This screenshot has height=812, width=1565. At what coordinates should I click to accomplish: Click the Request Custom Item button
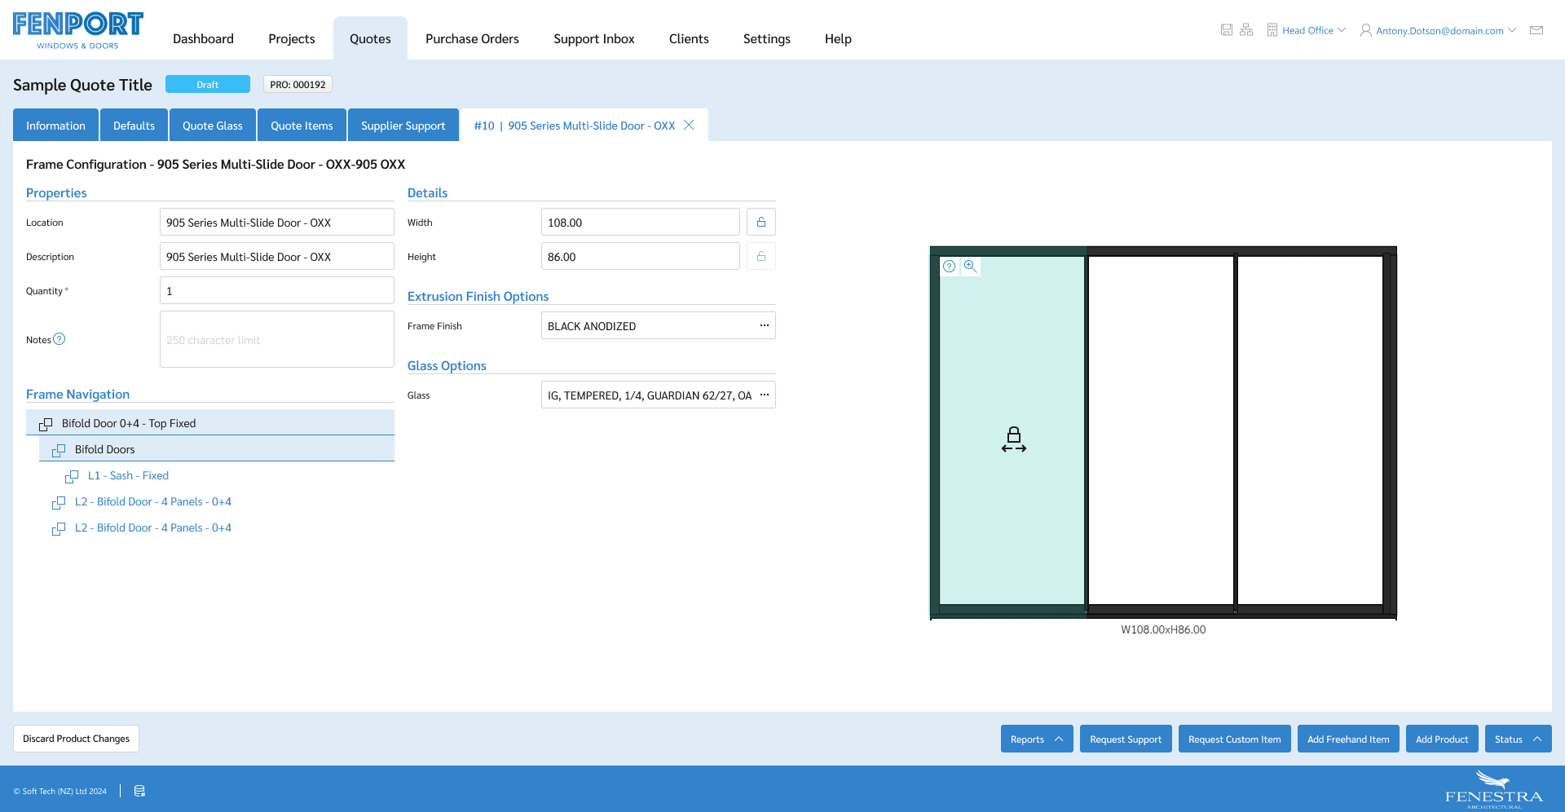click(x=1234, y=739)
